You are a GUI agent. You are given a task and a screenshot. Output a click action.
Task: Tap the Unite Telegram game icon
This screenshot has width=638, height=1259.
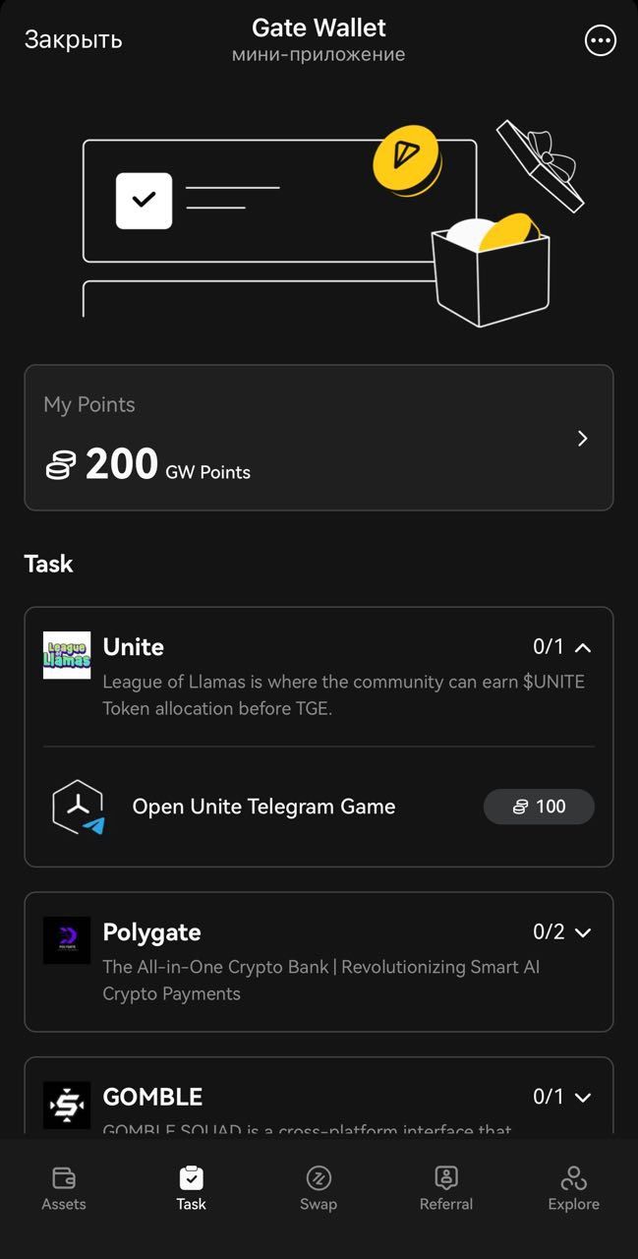[78, 807]
